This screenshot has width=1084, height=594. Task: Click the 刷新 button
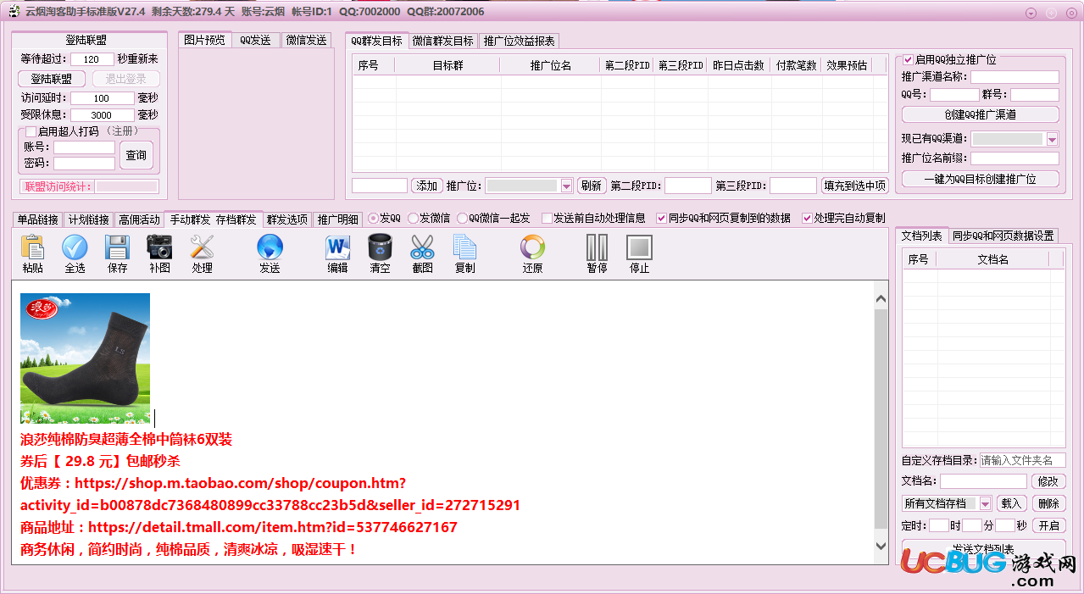click(x=591, y=186)
